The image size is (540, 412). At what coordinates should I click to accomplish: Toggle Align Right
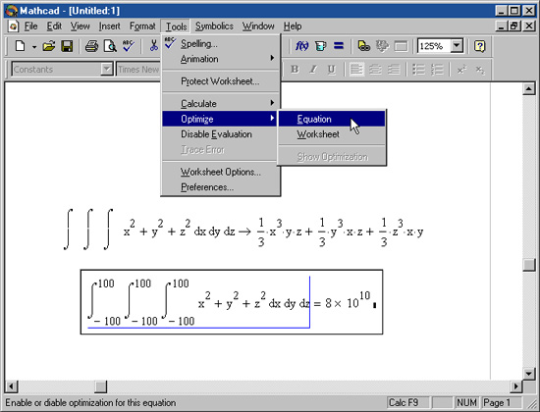coord(394,70)
